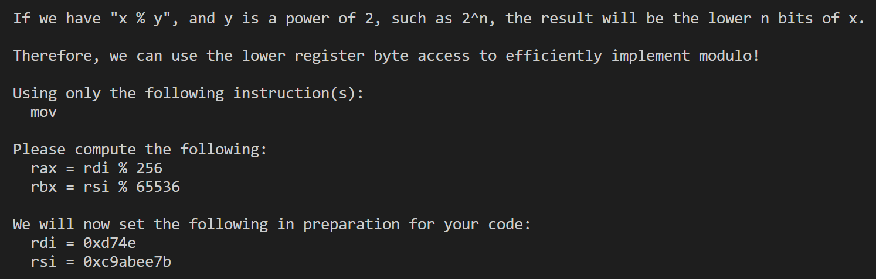Click the hex value 0xd74e
The height and width of the screenshot is (279, 876).
click(110, 243)
